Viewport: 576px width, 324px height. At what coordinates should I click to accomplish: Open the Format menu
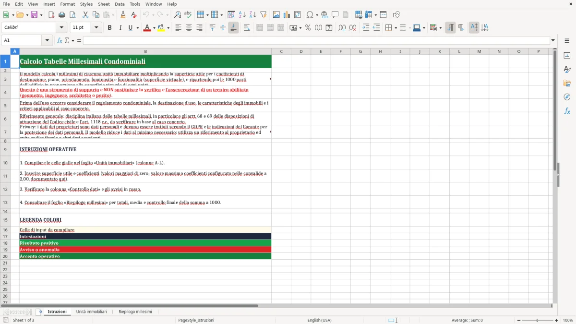(67, 4)
